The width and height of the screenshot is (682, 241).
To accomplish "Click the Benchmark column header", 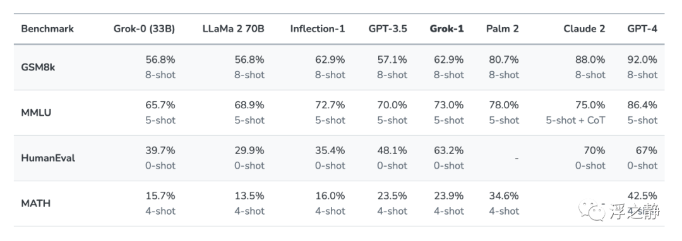I will tap(47, 29).
